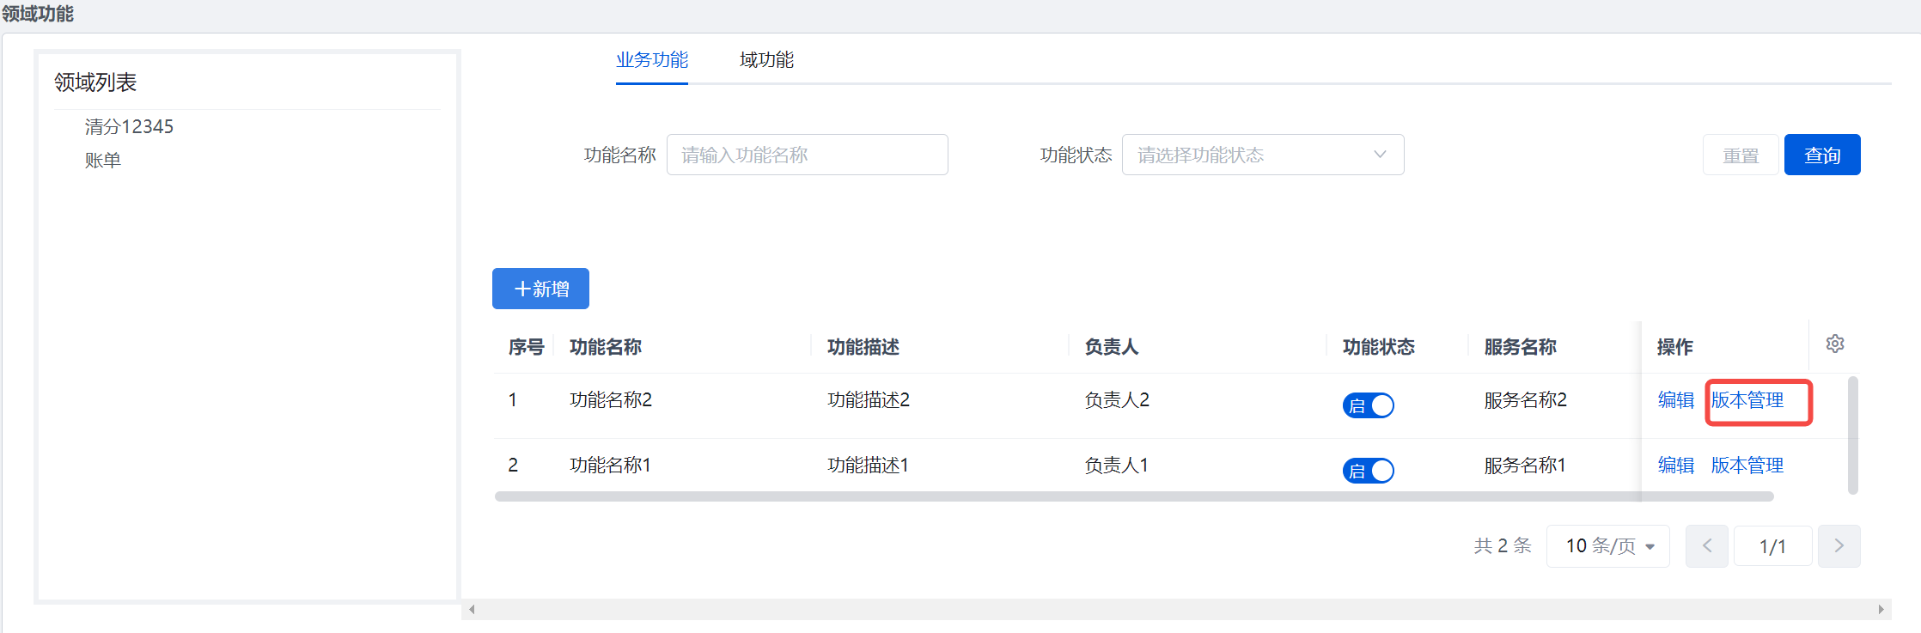Click the page bottom scrollbar left arrow
This screenshot has width=1921, height=633.
[472, 610]
